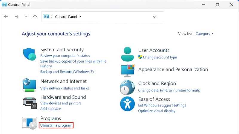Open Hardware and Sound heading
The height and width of the screenshot is (134, 239).
coord(63,97)
